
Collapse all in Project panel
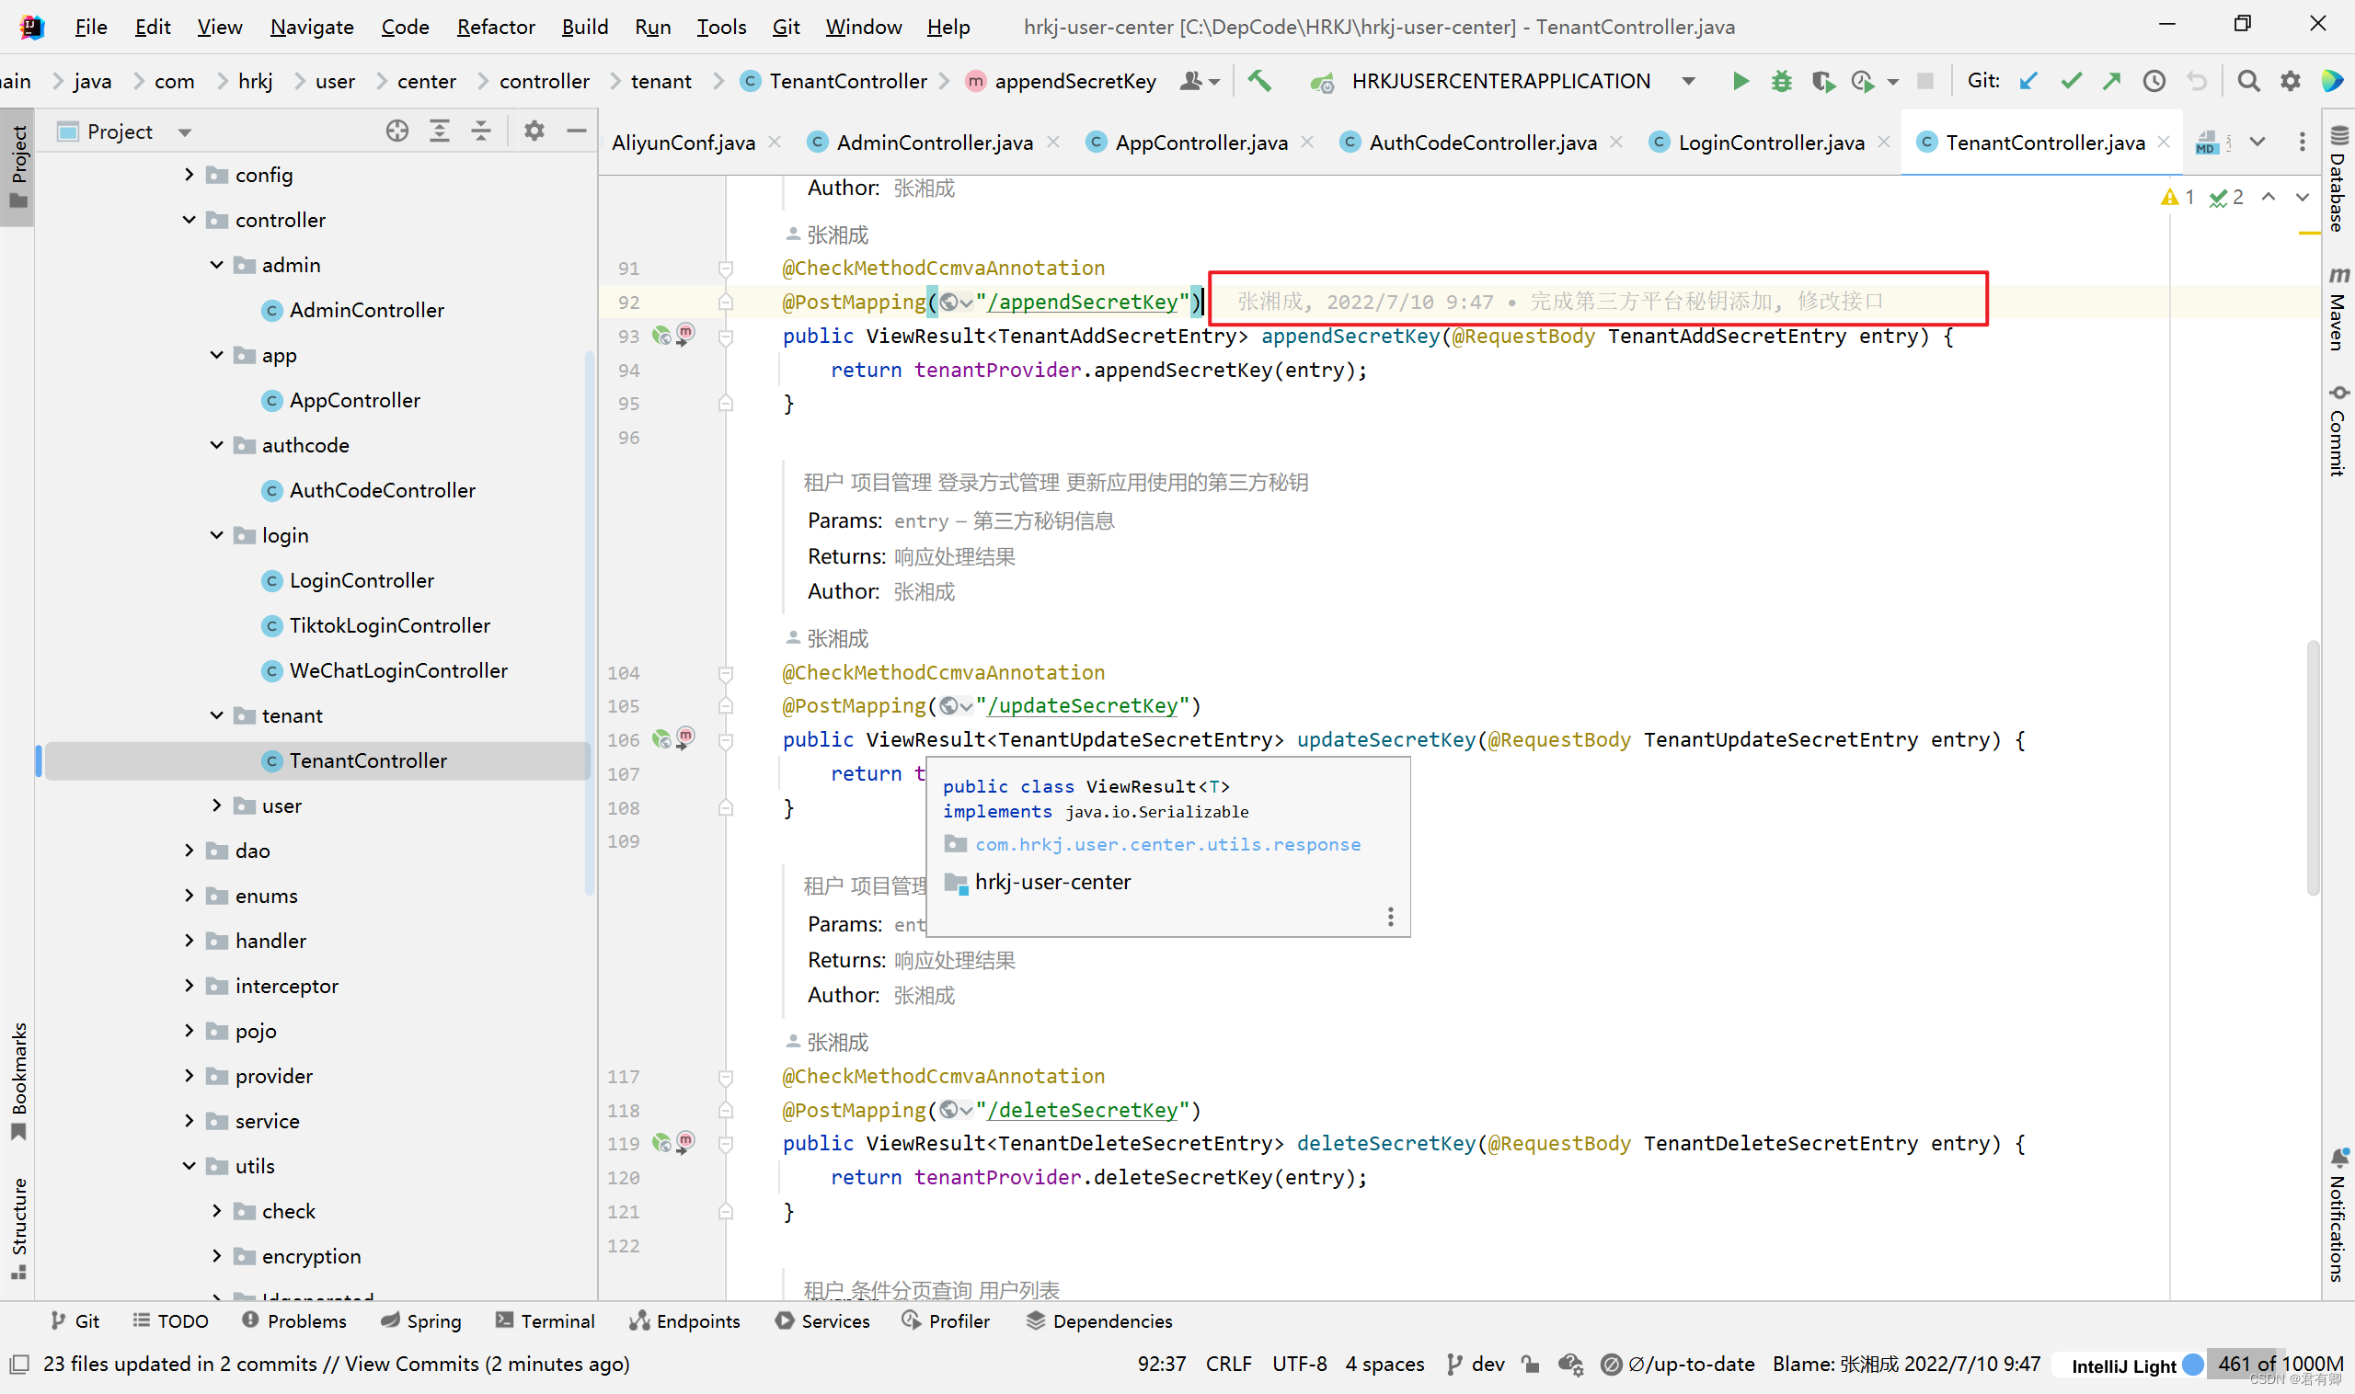click(480, 131)
